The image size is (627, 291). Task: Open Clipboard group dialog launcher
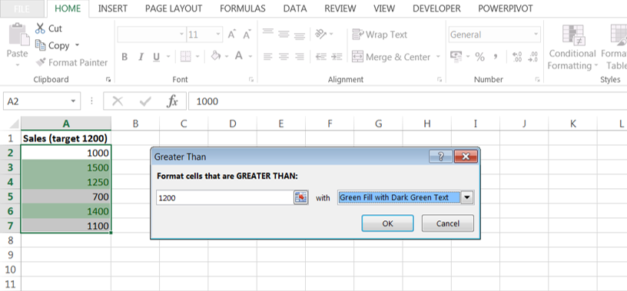(x=108, y=80)
